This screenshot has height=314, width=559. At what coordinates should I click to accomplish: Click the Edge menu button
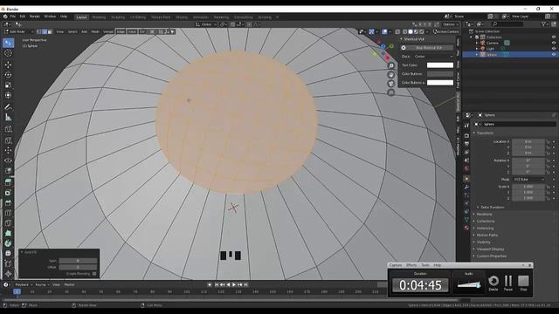121,31
